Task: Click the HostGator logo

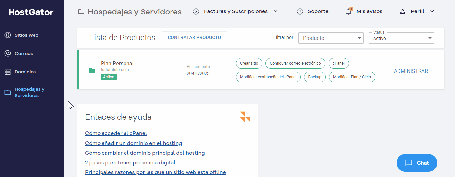Action: pos(31,12)
